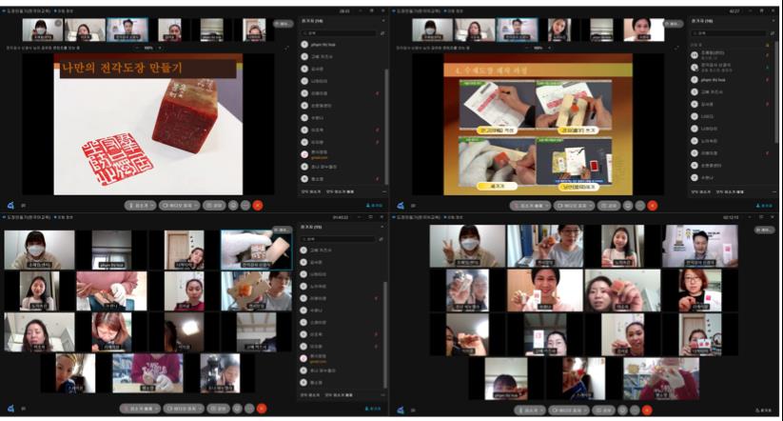Open reactions icon in seal stamp slide window
Screen dimensions: 783x421
coord(233,206)
